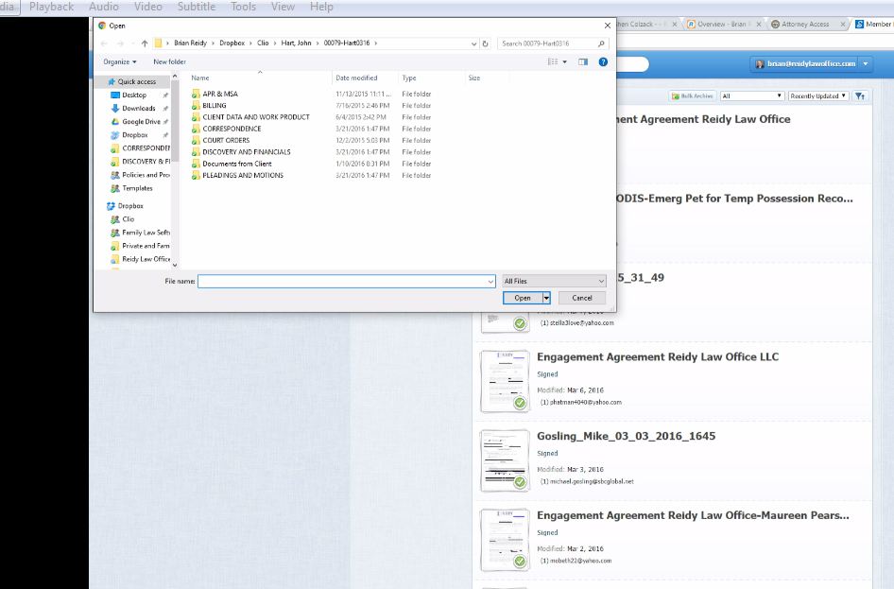This screenshot has width=894, height=589.
Task: Click the File name input field
Action: click(345, 281)
